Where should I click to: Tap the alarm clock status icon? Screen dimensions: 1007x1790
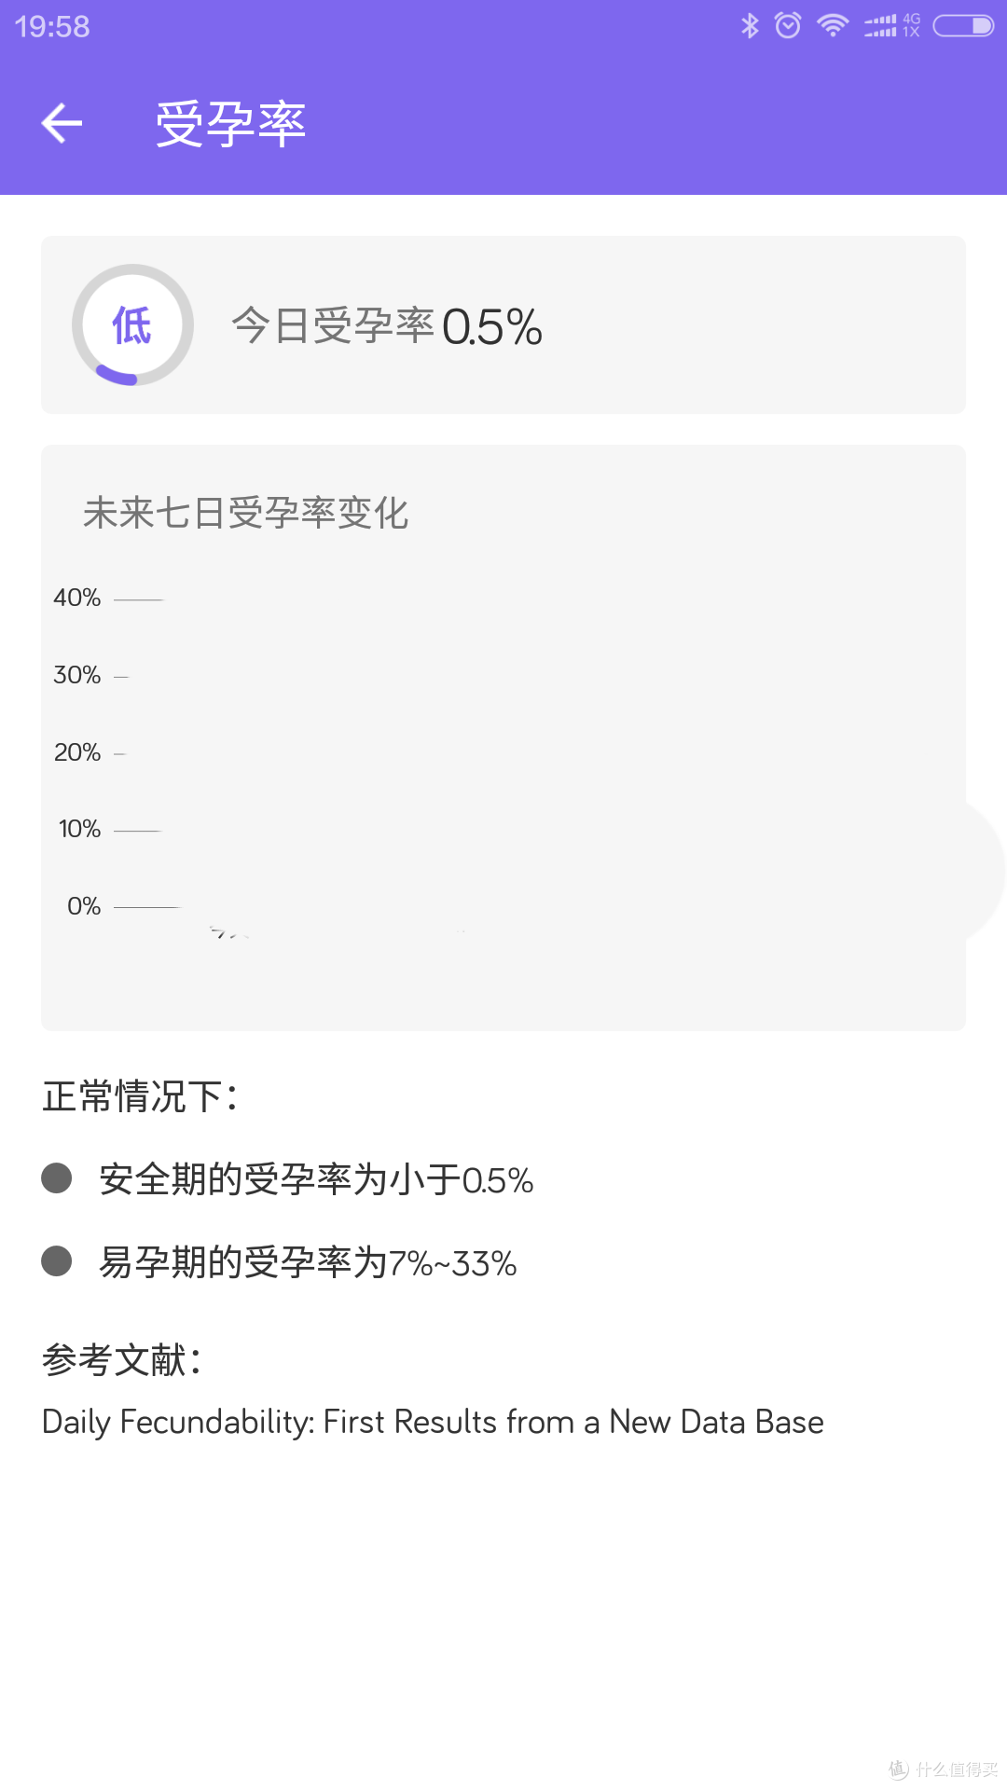(788, 25)
